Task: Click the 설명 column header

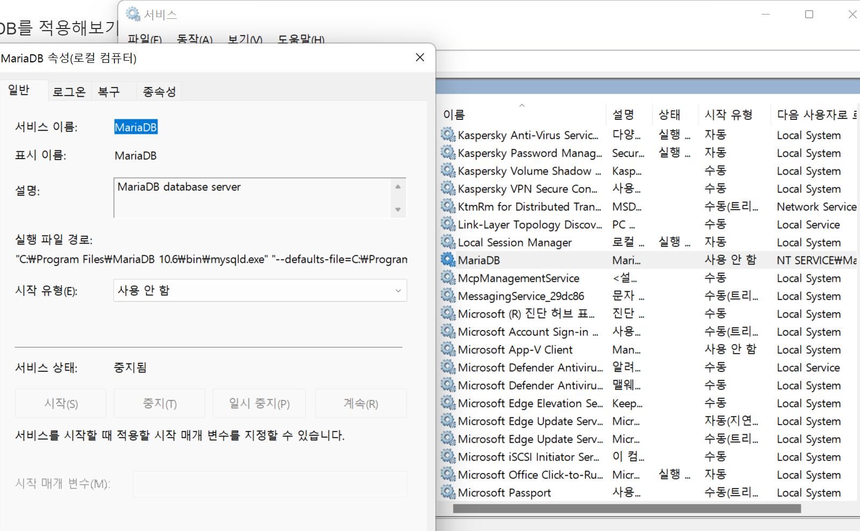Action: point(623,114)
